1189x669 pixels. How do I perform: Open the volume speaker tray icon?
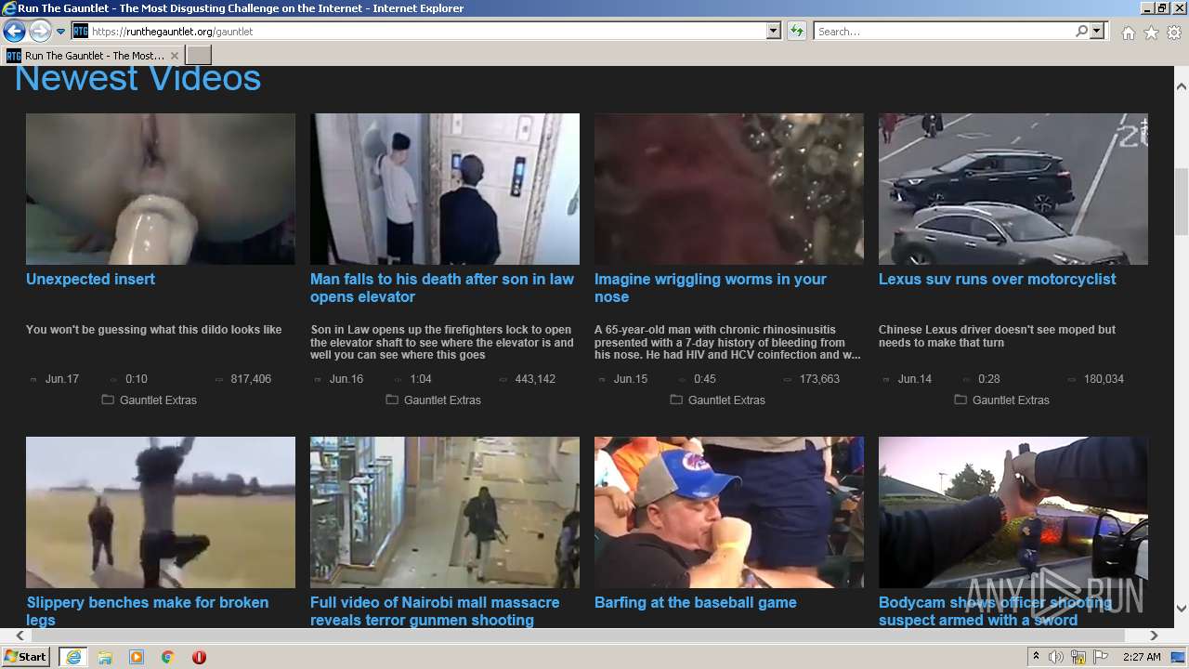(x=1056, y=657)
